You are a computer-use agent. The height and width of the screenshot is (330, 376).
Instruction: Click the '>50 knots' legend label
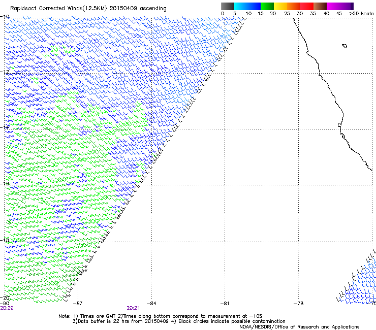tap(361, 14)
